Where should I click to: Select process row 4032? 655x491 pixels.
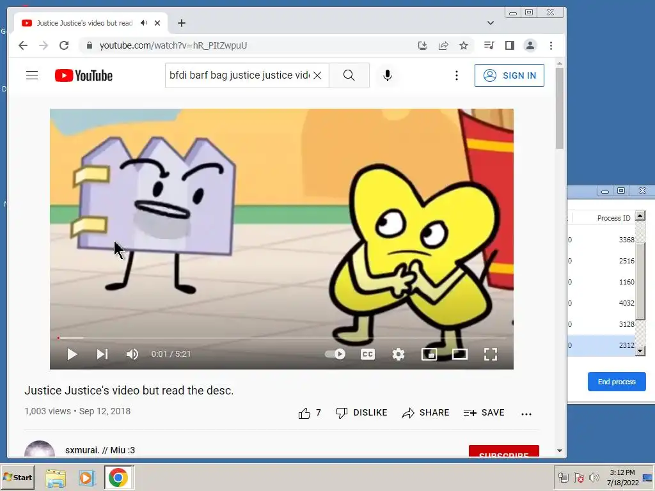(601, 303)
